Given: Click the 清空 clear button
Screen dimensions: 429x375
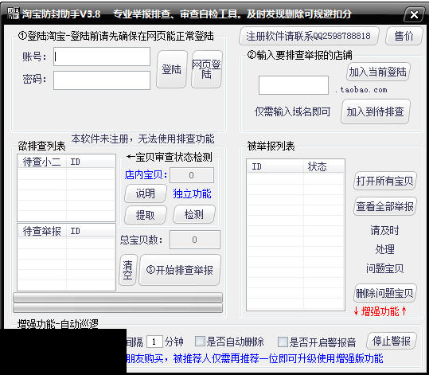Looking at the screenshot, I should (x=128, y=270).
